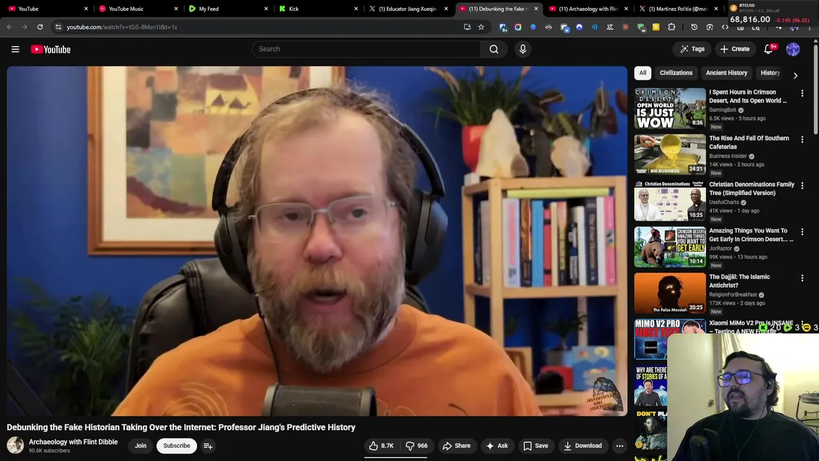Select the History filter chip
The width and height of the screenshot is (819, 461).
770,73
